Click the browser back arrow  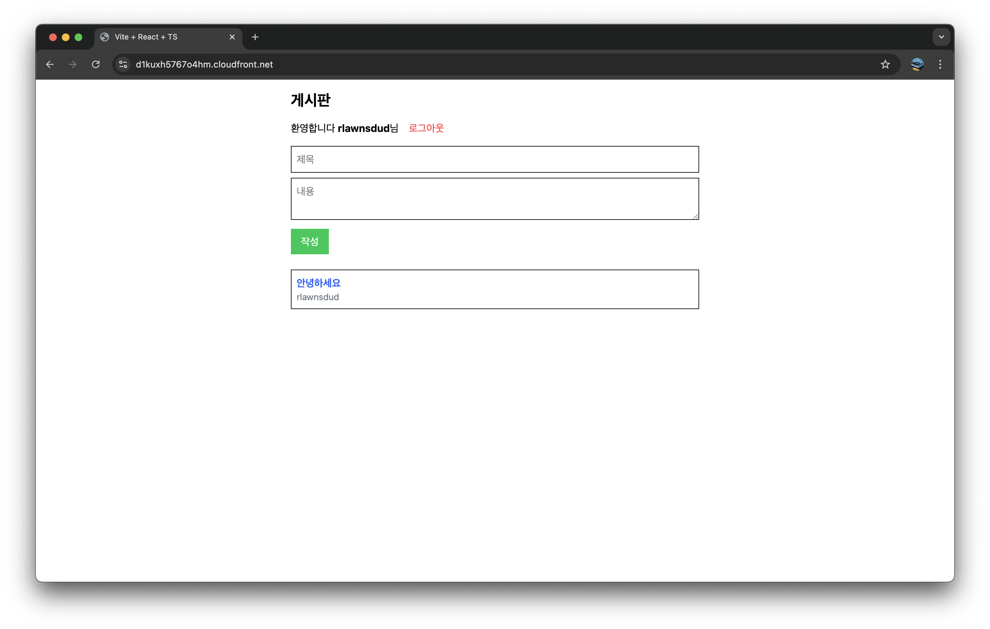(50, 64)
